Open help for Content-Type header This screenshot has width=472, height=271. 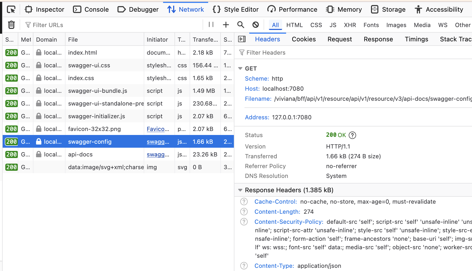244,266
